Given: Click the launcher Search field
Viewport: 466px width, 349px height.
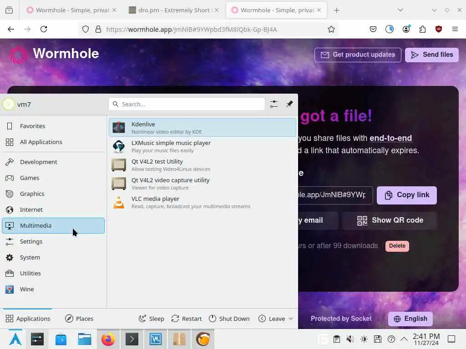Looking at the screenshot, I should tap(187, 104).
